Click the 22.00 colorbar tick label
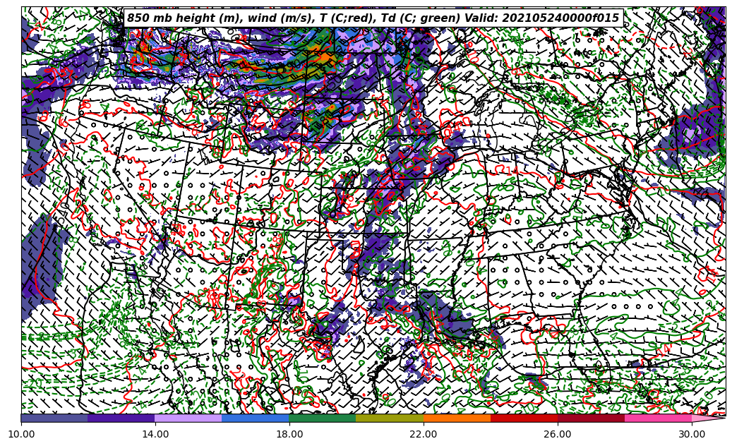The image size is (732, 446). 424,434
